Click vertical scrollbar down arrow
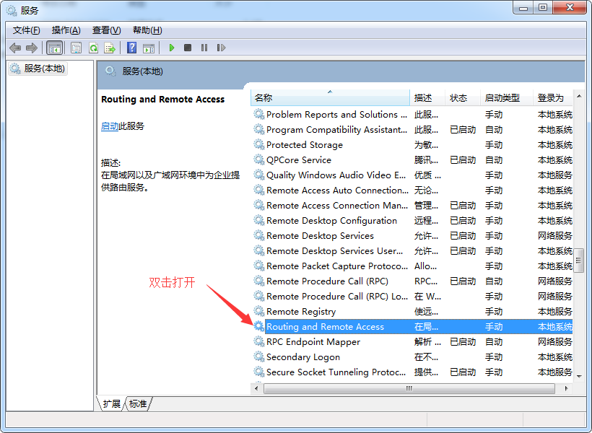This screenshot has height=433, width=592. [x=579, y=376]
